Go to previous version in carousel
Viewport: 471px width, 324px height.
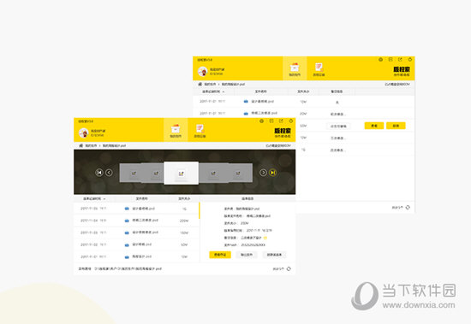click(109, 173)
